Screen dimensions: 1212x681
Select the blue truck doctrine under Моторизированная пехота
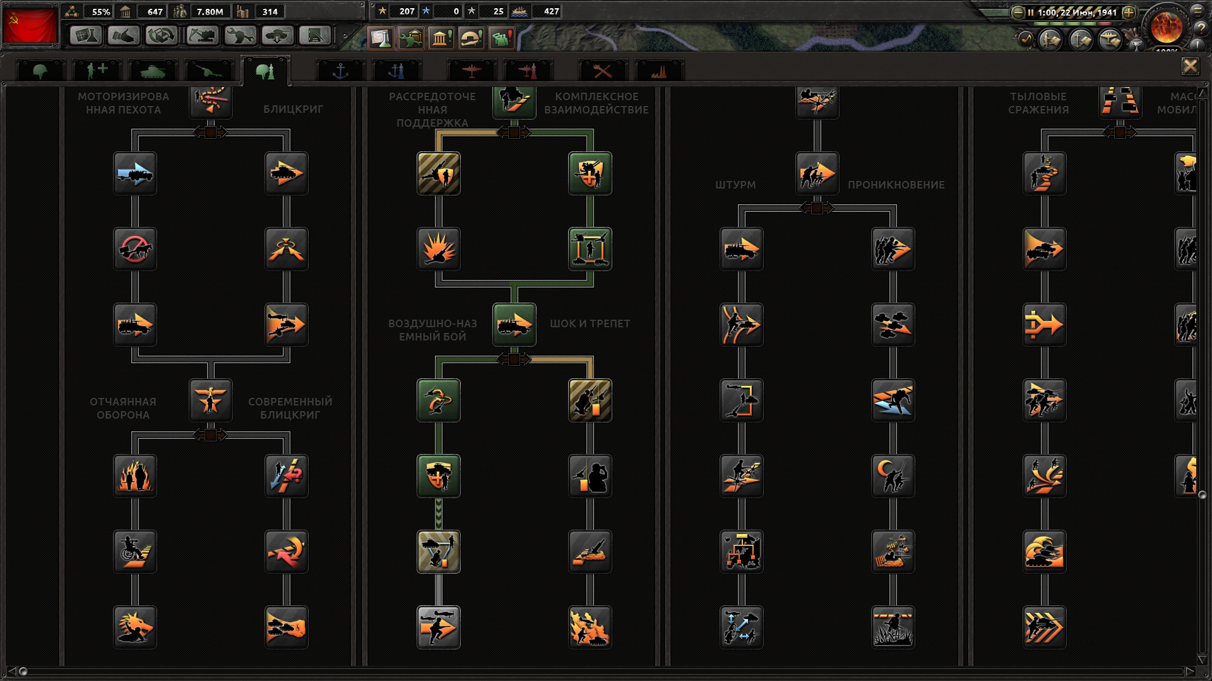[x=135, y=173]
